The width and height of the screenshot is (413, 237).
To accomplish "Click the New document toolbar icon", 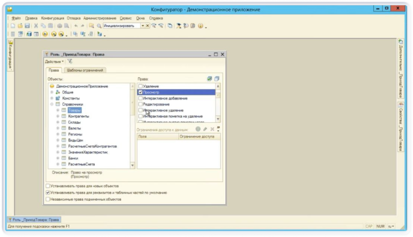I will point(13,26).
